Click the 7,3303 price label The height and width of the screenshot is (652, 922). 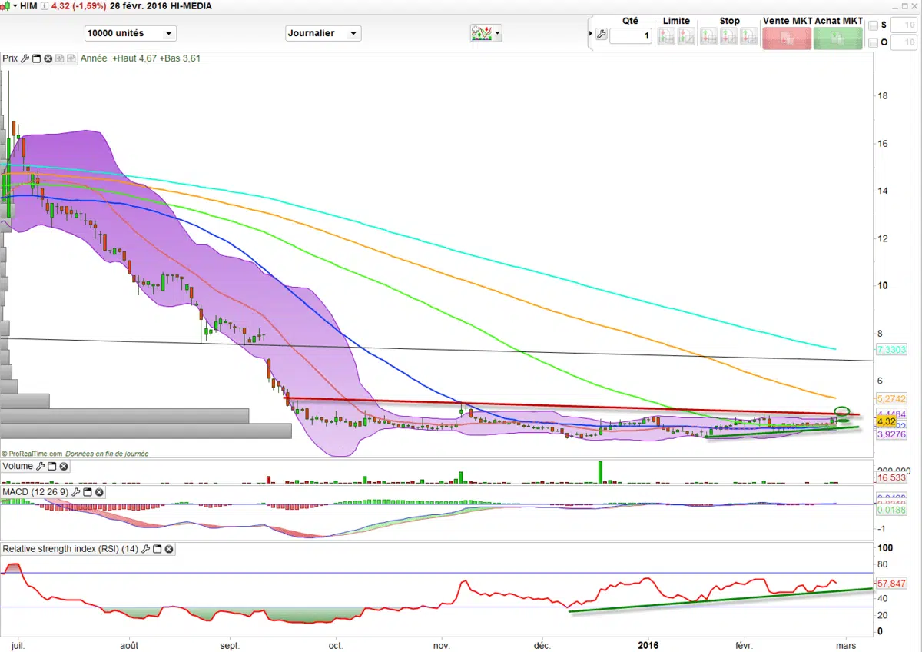pos(892,349)
